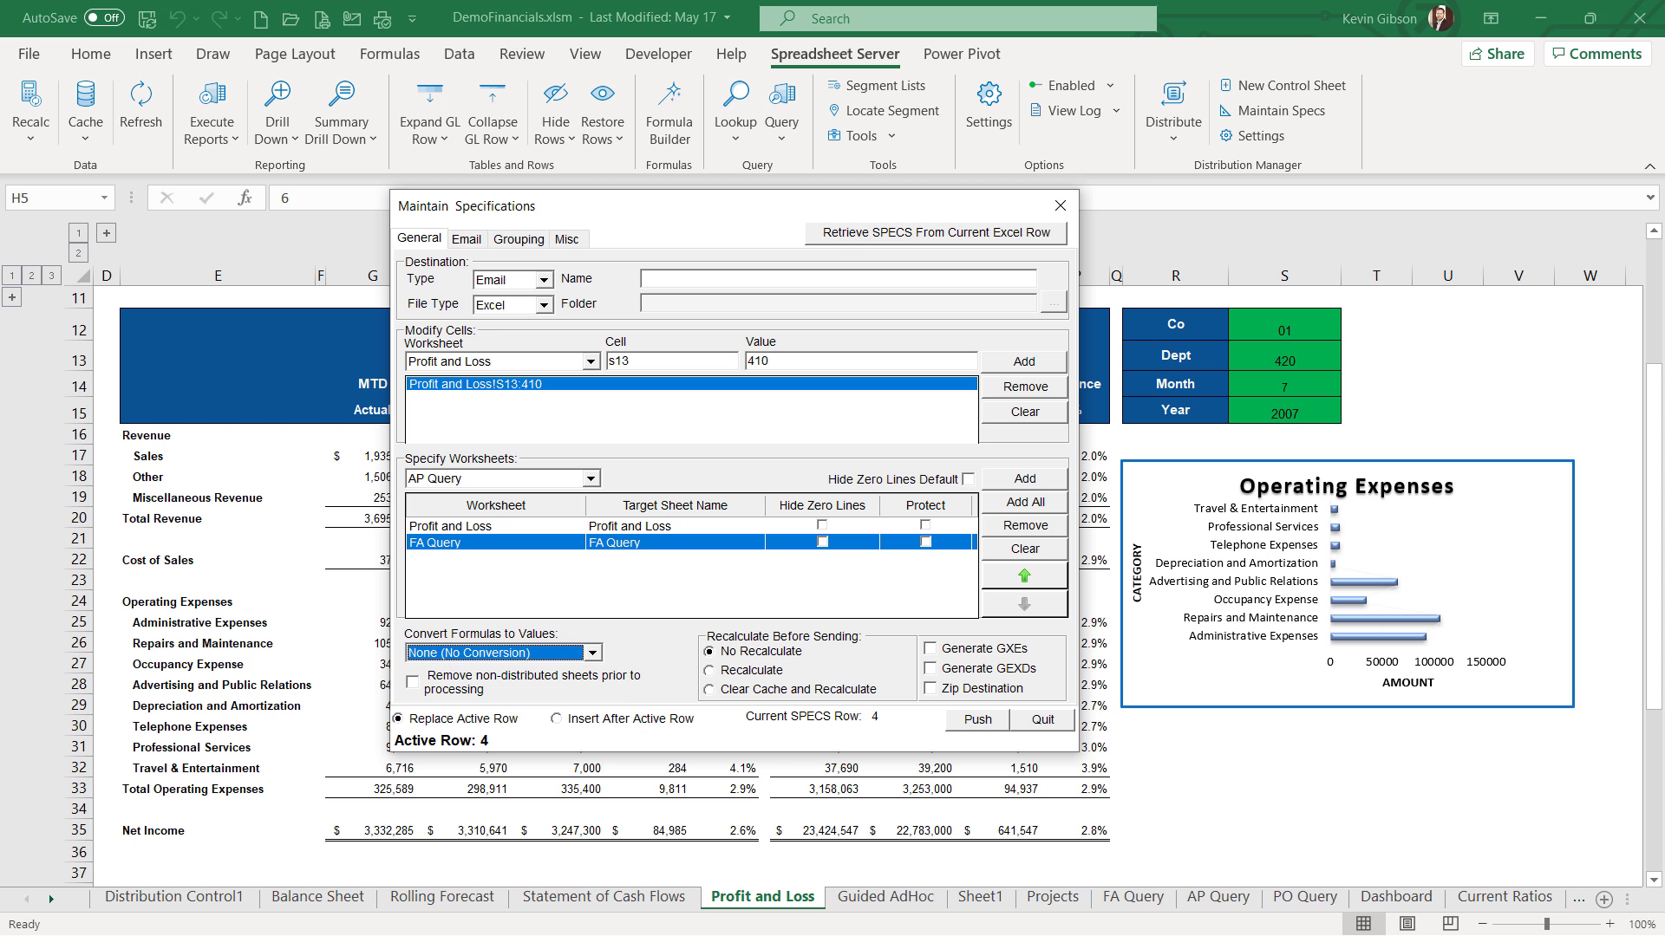
Task: Toggle Hide Zero Lines Default checkbox
Action: (x=968, y=478)
